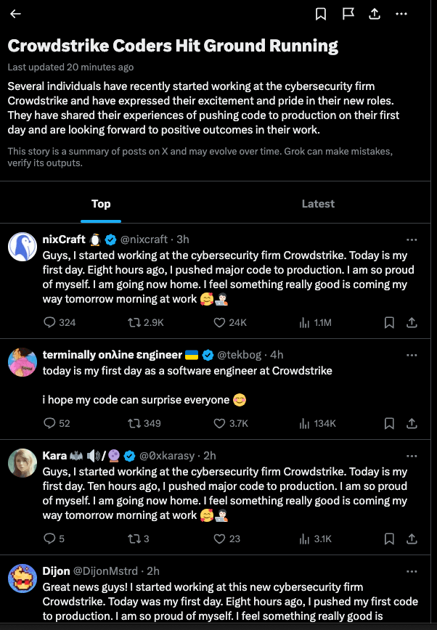Viewport: 437px width, 630px height.
Task: Share the story using top share icon
Action: pyautogui.click(x=375, y=14)
